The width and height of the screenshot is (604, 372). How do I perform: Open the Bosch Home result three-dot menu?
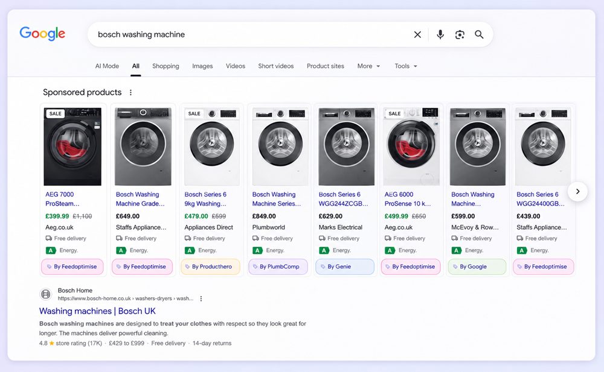click(x=201, y=298)
